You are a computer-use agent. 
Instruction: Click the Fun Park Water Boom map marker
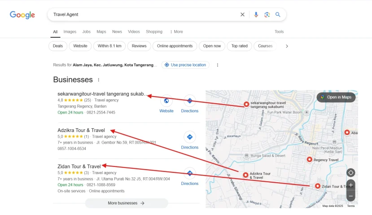point(306,112)
